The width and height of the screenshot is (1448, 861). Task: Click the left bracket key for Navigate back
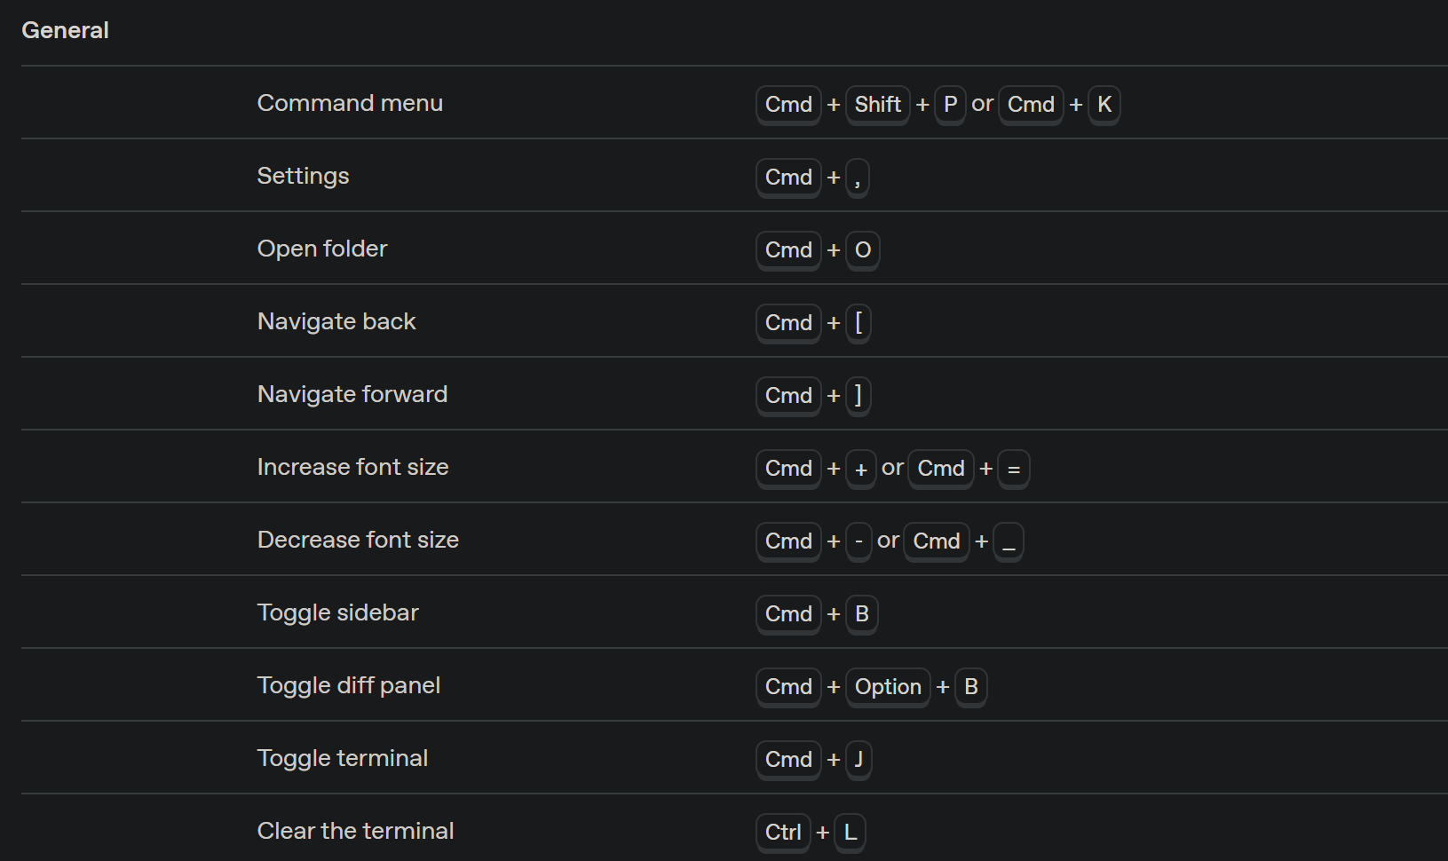(x=858, y=323)
